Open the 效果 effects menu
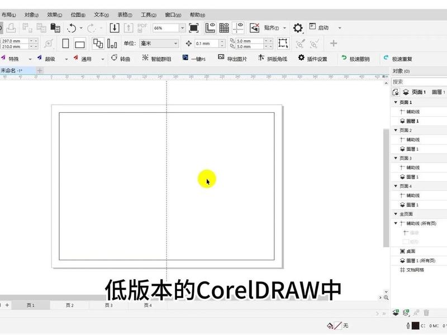The image size is (447, 335). pos(54,15)
